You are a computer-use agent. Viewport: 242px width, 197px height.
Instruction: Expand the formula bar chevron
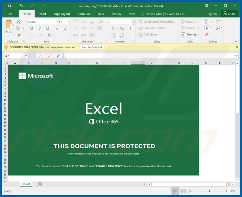236,56
